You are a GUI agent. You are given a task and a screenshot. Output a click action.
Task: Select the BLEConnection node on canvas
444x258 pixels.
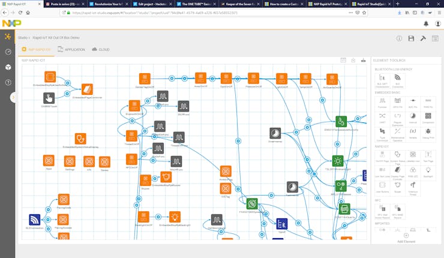point(35,220)
